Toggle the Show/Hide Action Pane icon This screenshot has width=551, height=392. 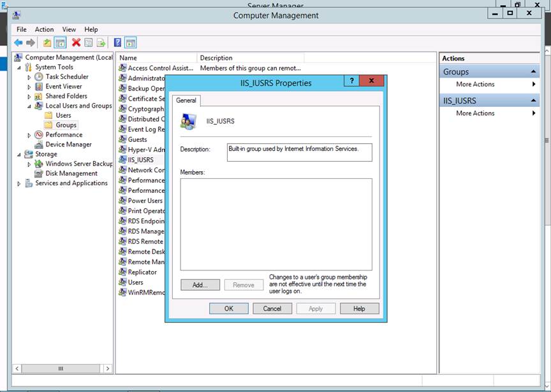[130, 43]
